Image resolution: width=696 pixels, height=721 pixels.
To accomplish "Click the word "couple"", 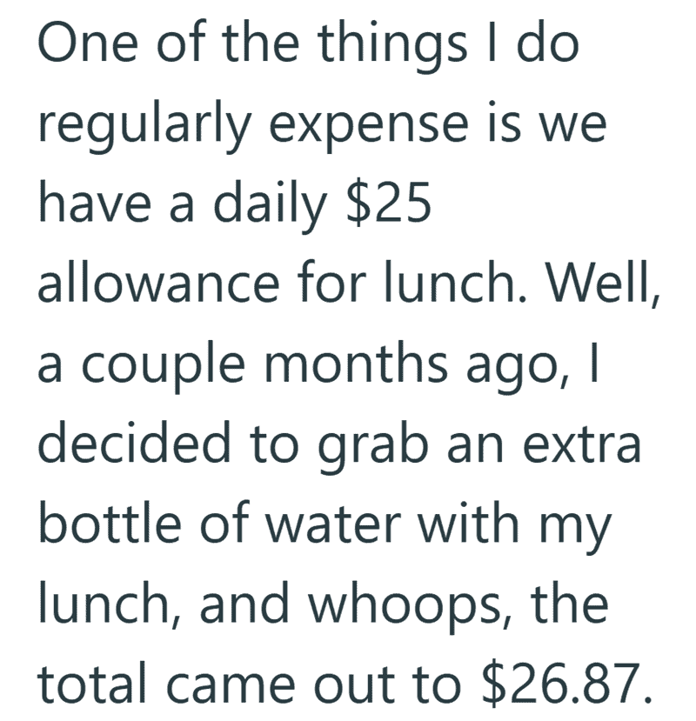I will tap(164, 366).
